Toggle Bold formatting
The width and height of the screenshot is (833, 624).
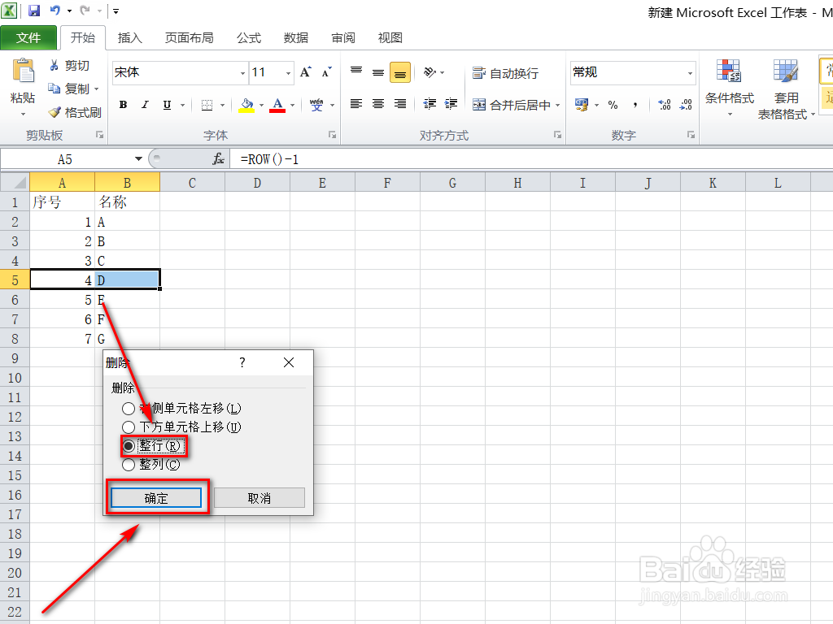(x=124, y=105)
